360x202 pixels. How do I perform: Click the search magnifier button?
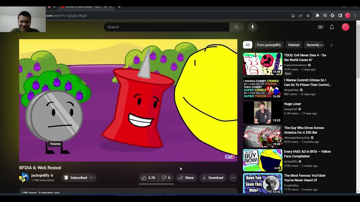coord(237,27)
